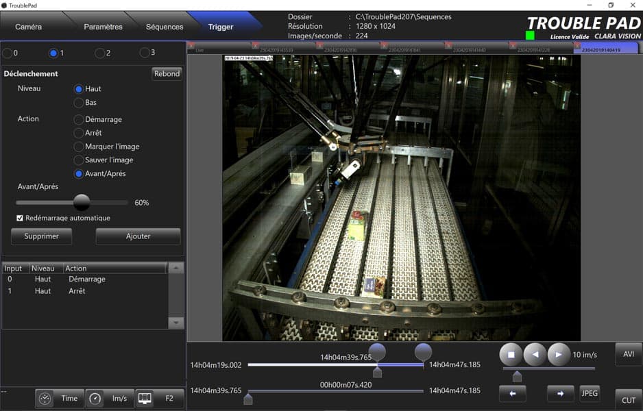This screenshot has height=411, width=643.
Task: Select trigger input 3 radio button
Action: pos(145,53)
